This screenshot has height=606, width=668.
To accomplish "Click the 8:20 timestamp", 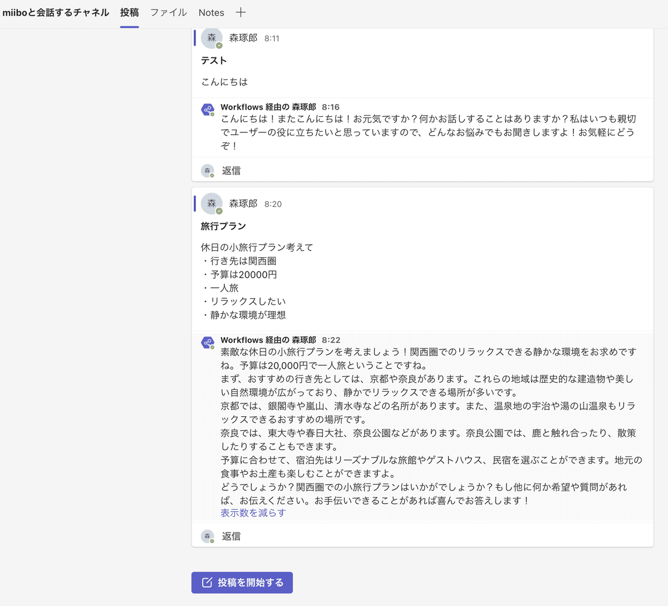I will [273, 204].
